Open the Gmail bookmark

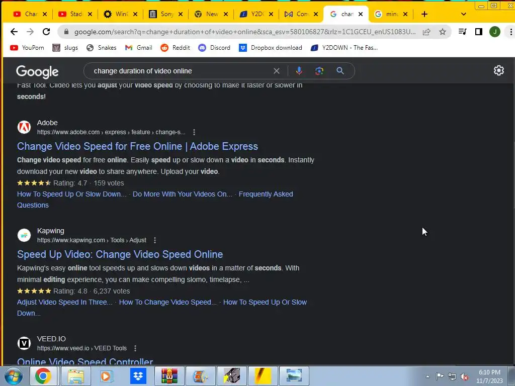coord(138,48)
